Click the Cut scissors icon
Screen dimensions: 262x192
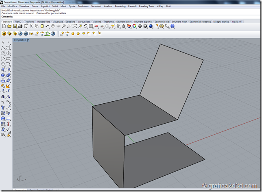tap(31, 26)
